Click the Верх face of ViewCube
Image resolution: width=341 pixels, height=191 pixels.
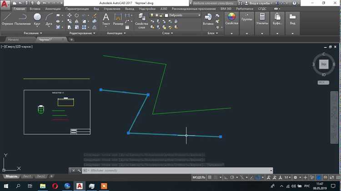(x=324, y=64)
